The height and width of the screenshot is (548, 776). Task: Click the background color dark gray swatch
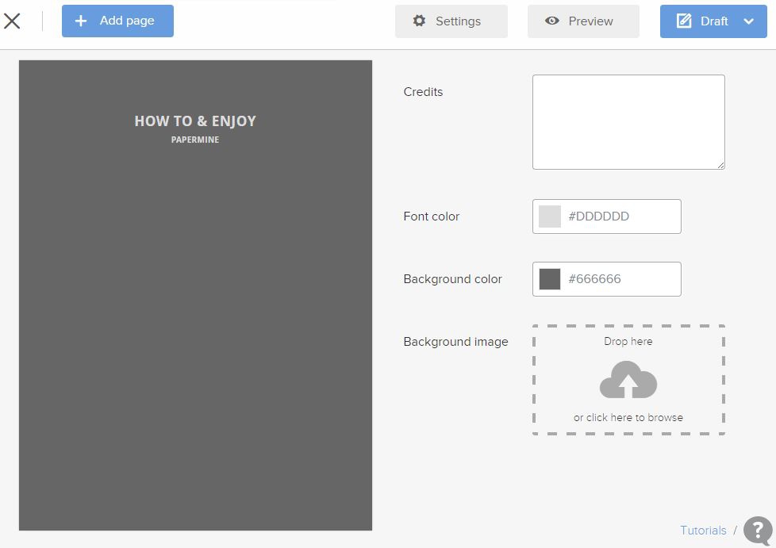[x=550, y=279]
